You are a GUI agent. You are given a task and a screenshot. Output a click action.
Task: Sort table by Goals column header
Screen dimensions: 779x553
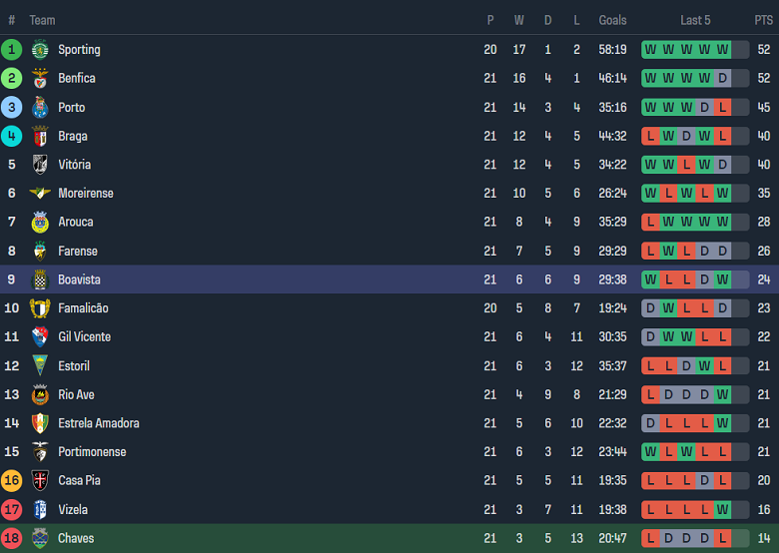pyautogui.click(x=612, y=20)
